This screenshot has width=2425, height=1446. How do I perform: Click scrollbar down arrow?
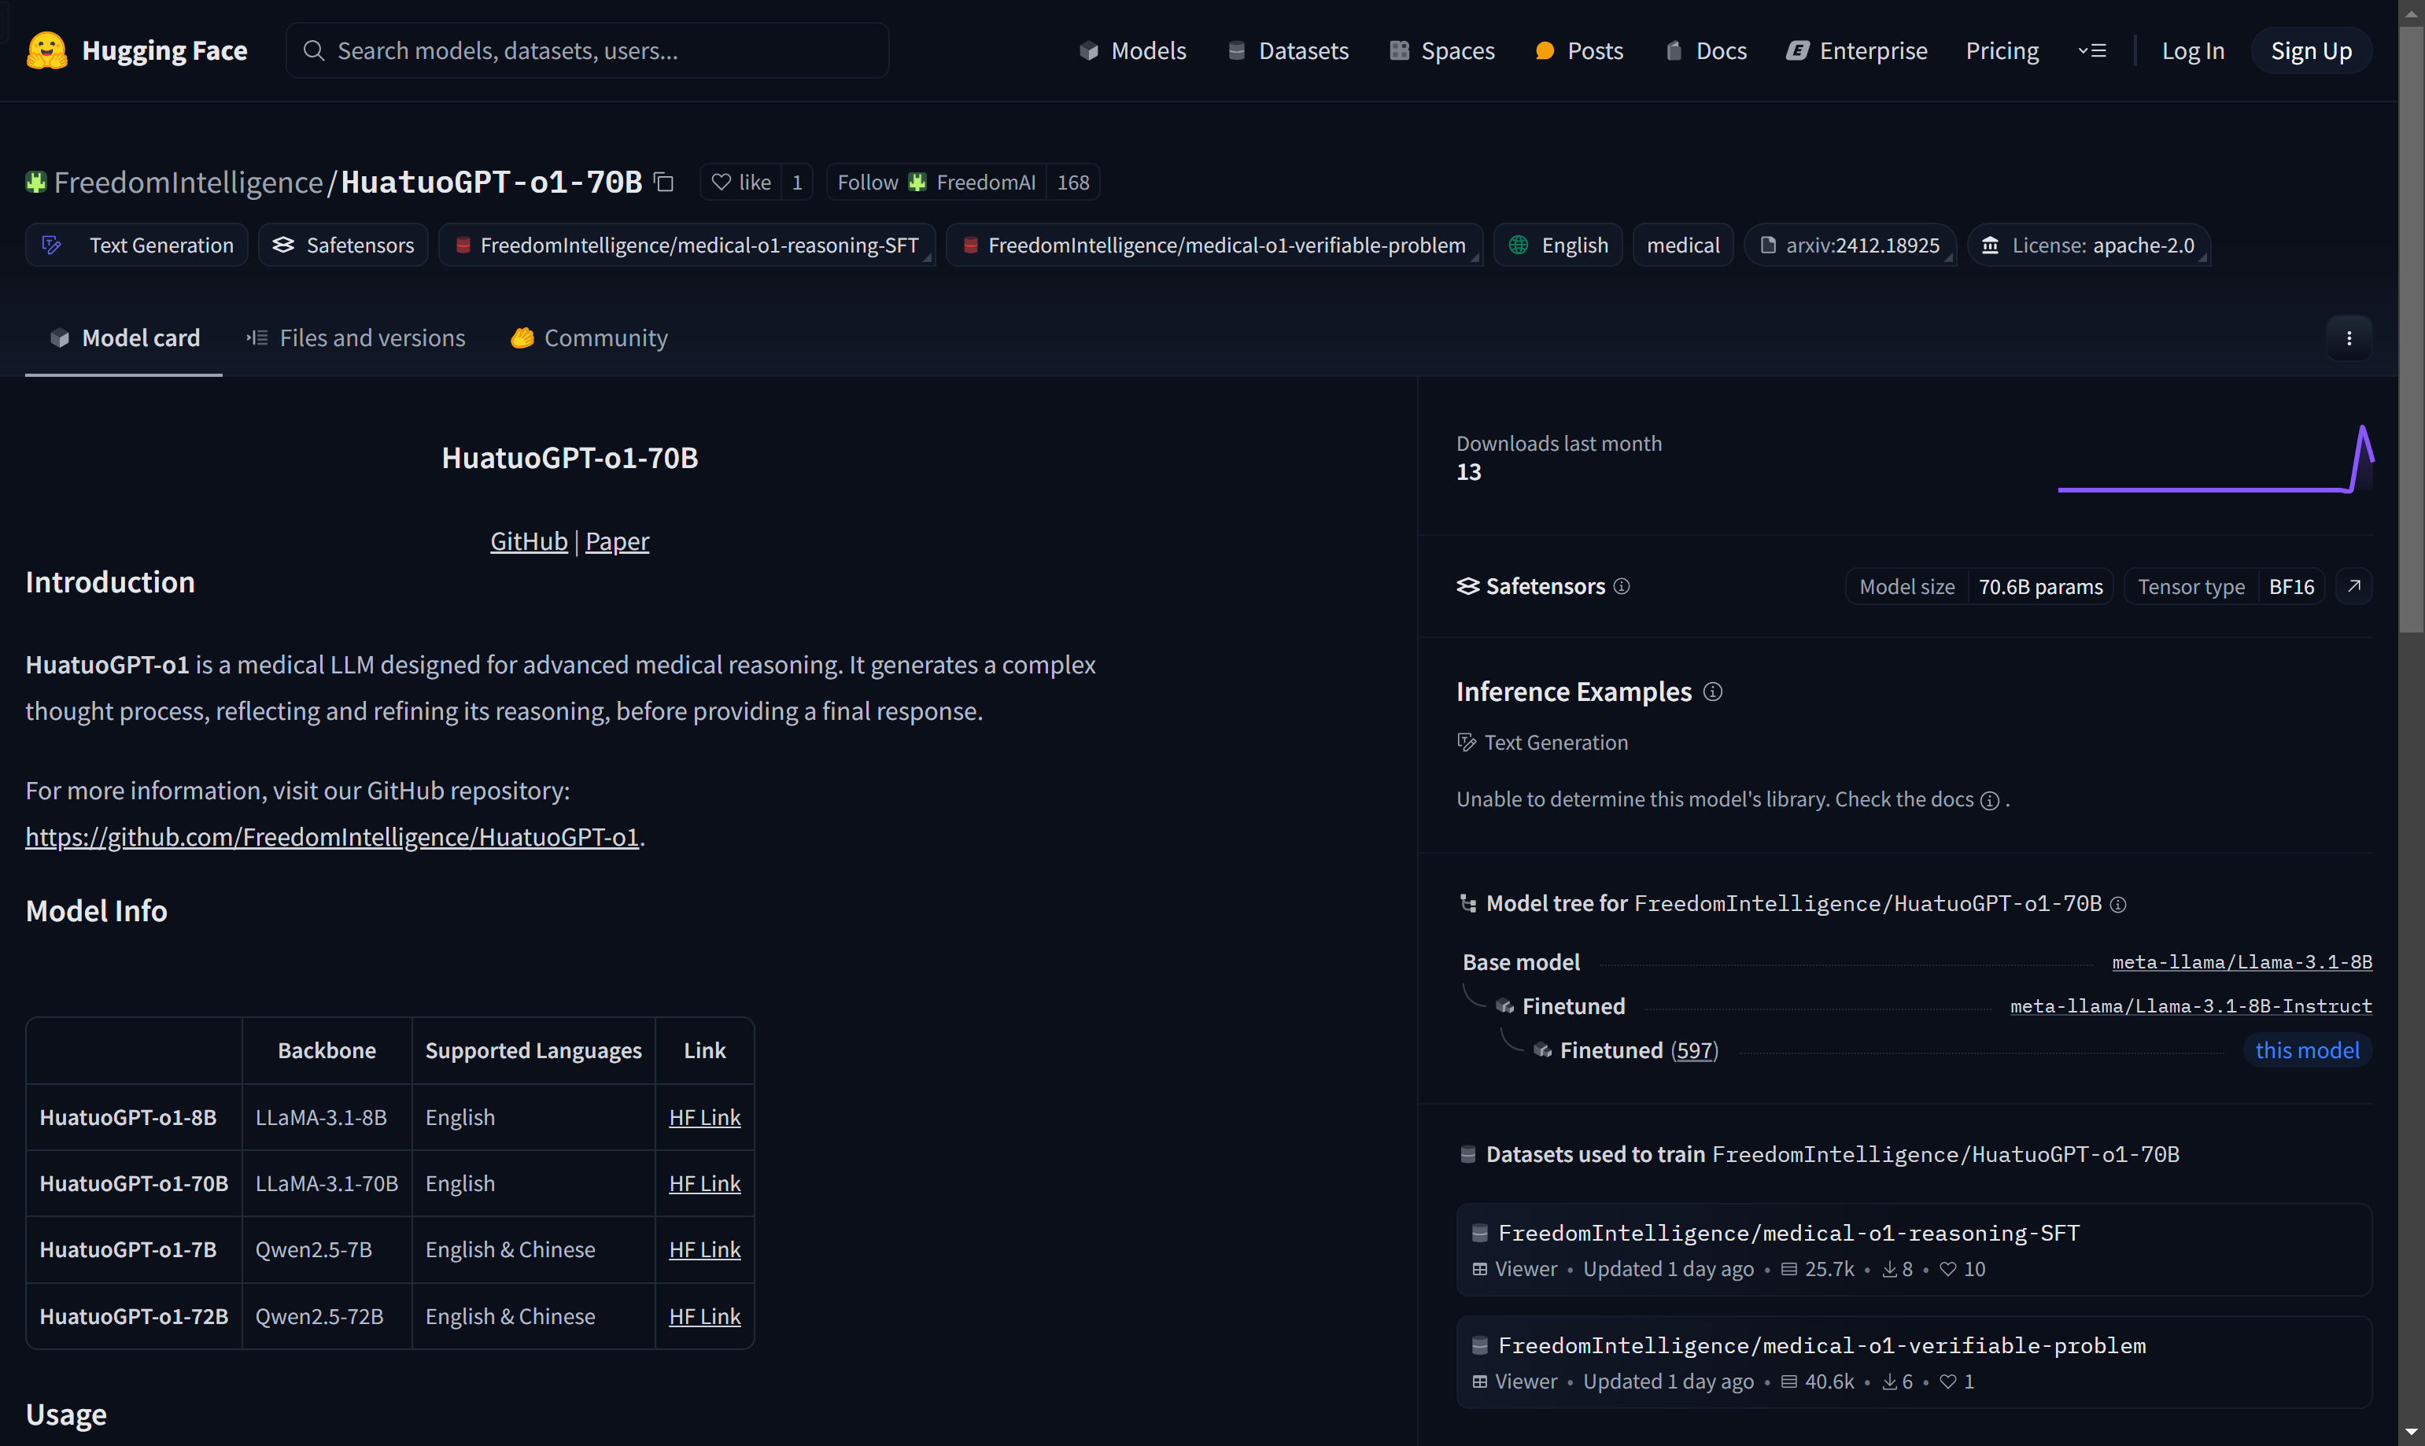pyautogui.click(x=2412, y=1433)
